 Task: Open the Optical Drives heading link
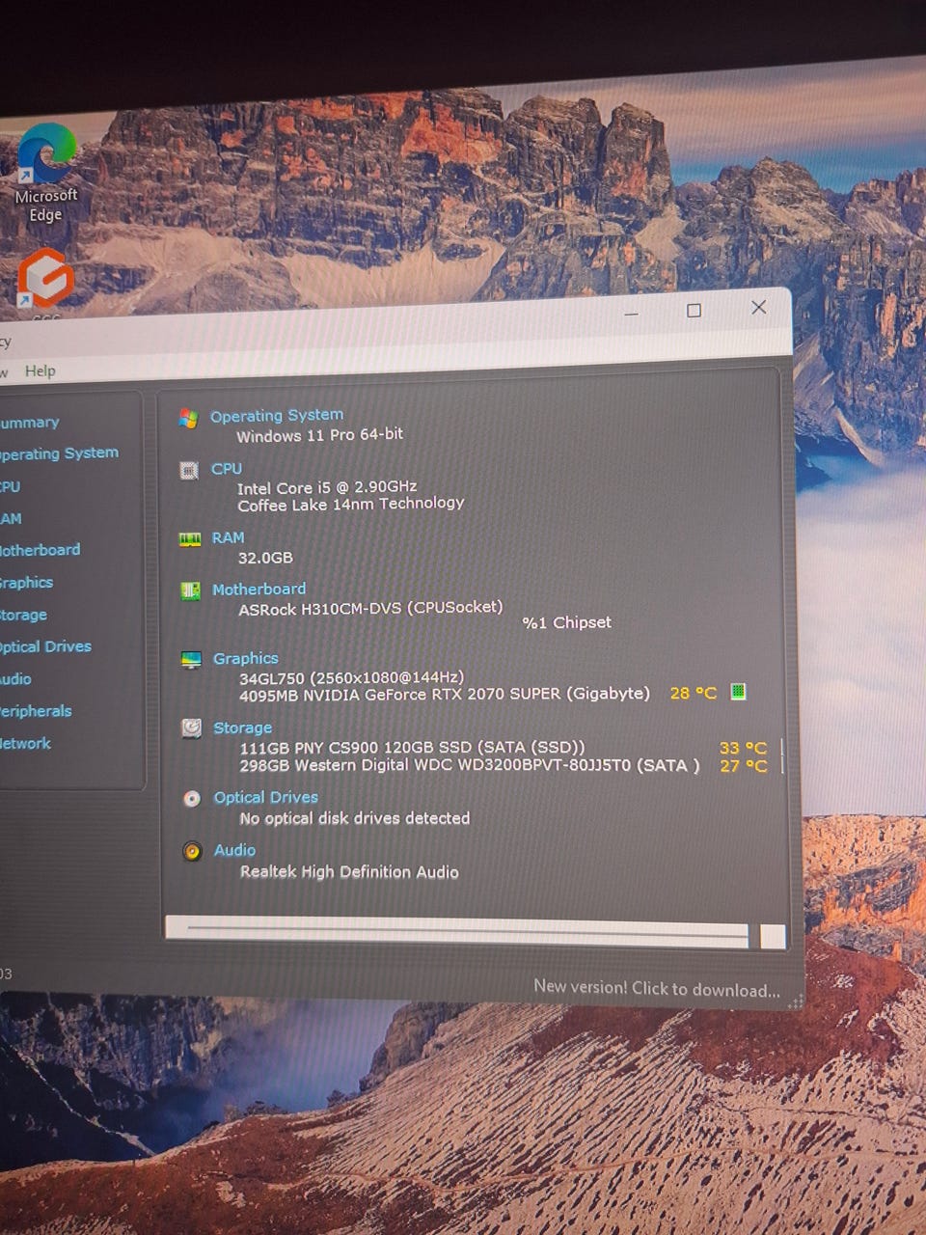click(x=266, y=797)
